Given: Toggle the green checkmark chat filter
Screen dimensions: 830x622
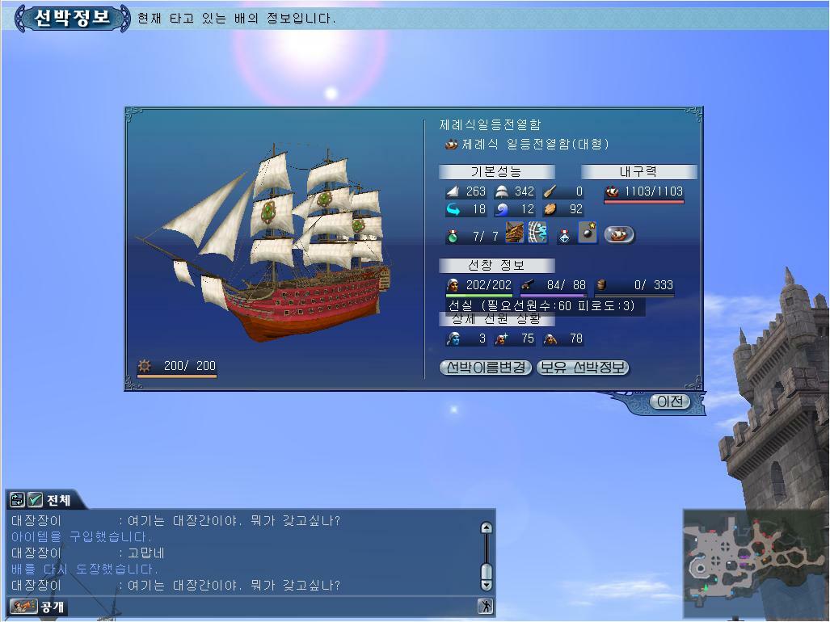Looking at the screenshot, I should pos(36,500).
